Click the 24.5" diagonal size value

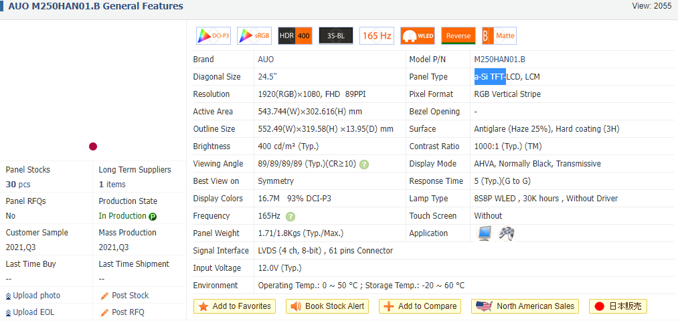[x=267, y=77]
